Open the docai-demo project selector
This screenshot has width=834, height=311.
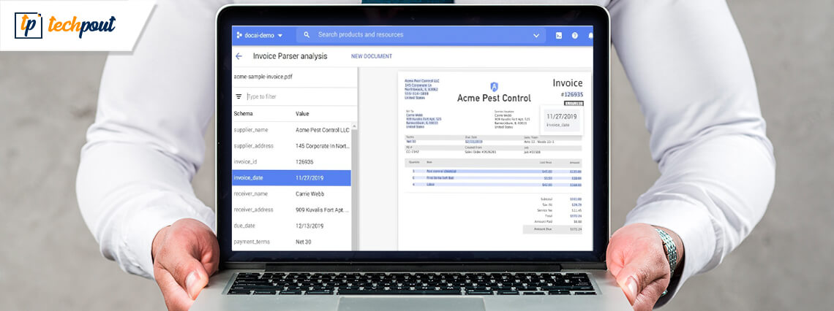coord(259,36)
